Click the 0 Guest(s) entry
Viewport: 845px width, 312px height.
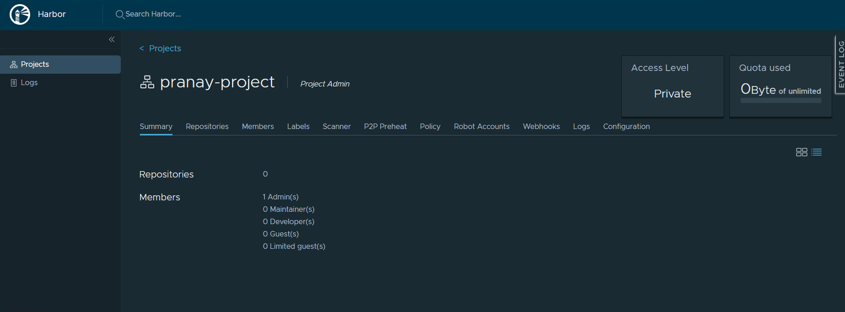point(280,234)
